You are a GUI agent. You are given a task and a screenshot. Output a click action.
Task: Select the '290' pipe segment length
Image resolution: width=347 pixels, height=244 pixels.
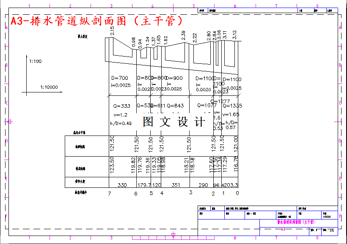coord(203,185)
